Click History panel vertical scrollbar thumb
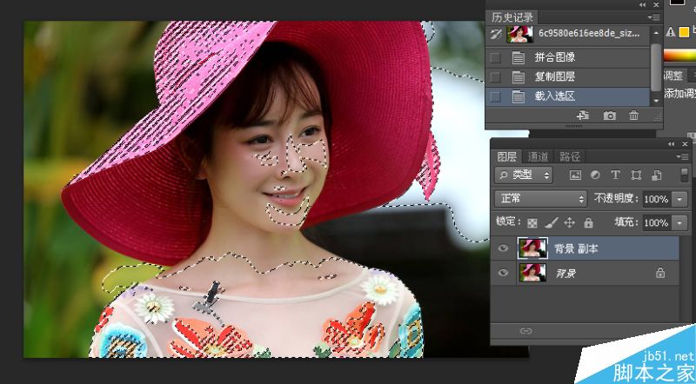The width and height of the screenshot is (696, 384). tap(657, 67)
